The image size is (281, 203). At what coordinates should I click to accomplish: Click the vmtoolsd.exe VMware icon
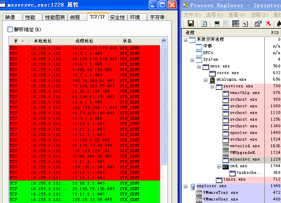click(x=226, y=146)
